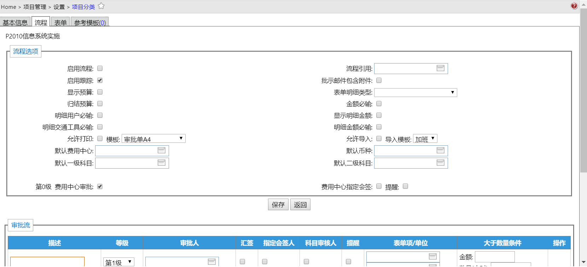Image resolution: width=587 pixels, height=267 pixels.
Task: Tick the 金额必输 checkbox
Action: click(x=379, y=104)
